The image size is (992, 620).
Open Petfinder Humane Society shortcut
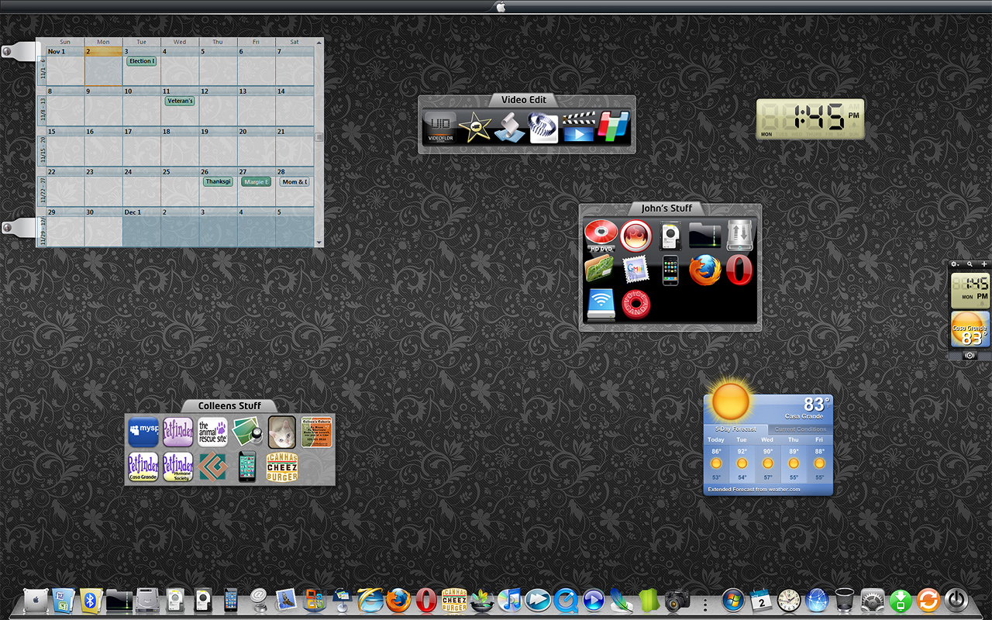(x=178, y=467)
